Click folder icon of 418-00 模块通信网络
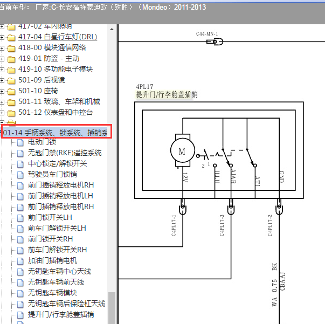 [x=11, y=49]
